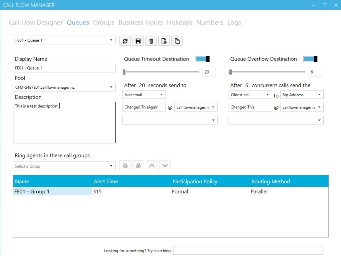Click into the Description text box
This screenshot has width=341, height=256.
coord(65,122)
